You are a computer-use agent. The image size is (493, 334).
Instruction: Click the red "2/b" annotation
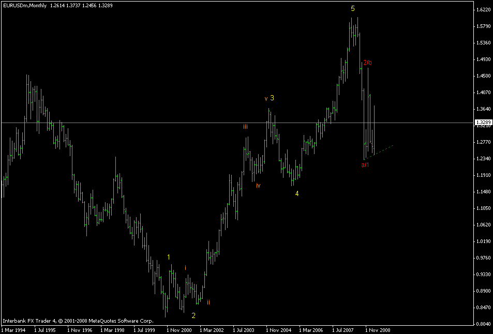point(368,63)
